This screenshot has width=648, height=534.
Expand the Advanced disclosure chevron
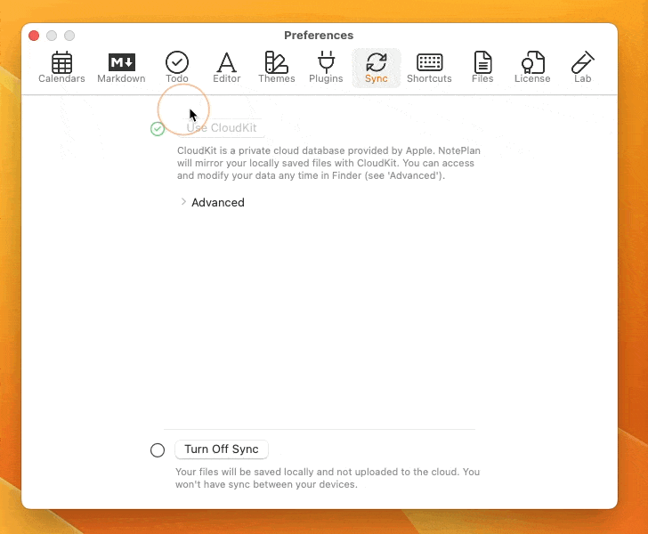183,202
